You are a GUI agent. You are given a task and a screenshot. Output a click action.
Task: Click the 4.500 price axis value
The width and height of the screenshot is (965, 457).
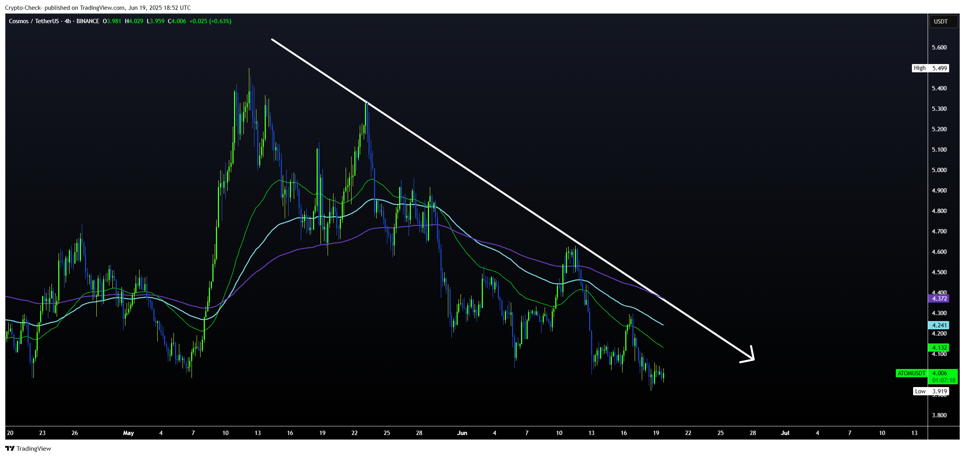[939, 272]
